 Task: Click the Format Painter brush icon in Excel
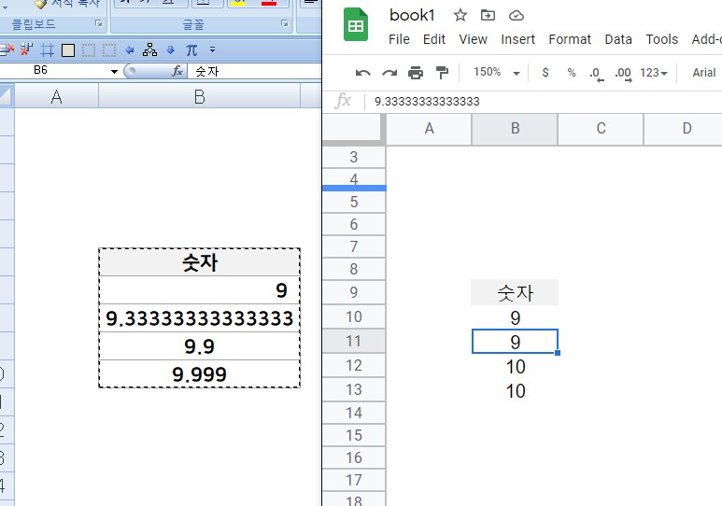pos(41,4)
